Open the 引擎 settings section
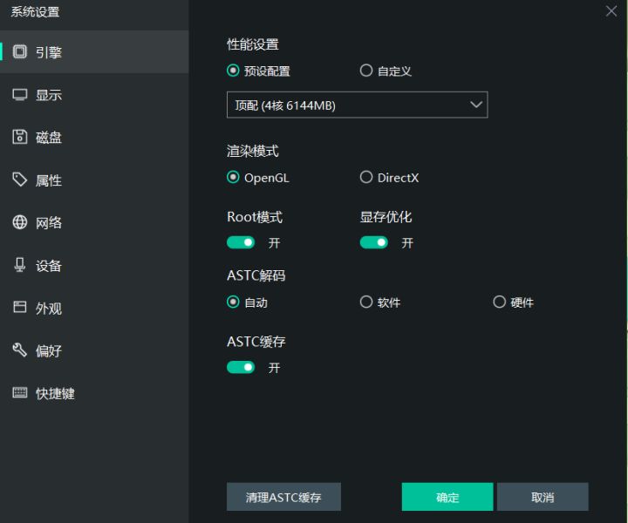 click(94, 52)
